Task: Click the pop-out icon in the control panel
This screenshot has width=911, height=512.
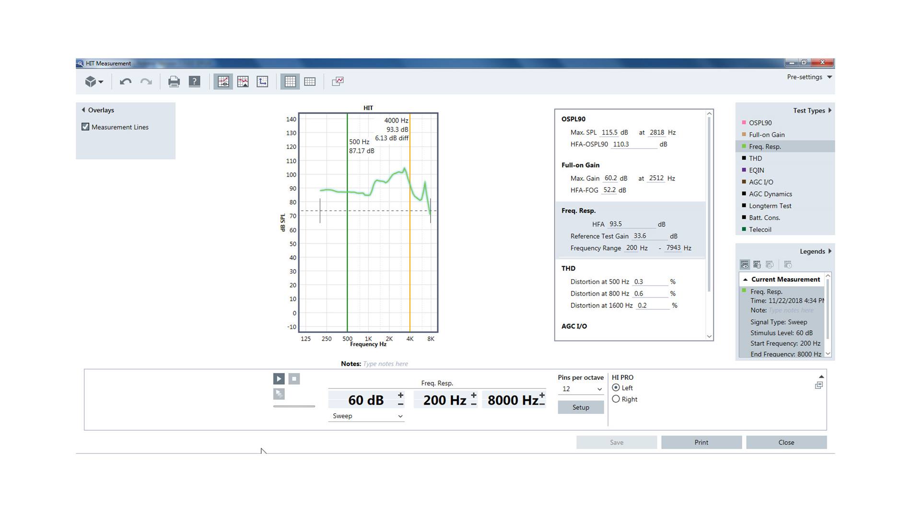Action: click(818, 386)
